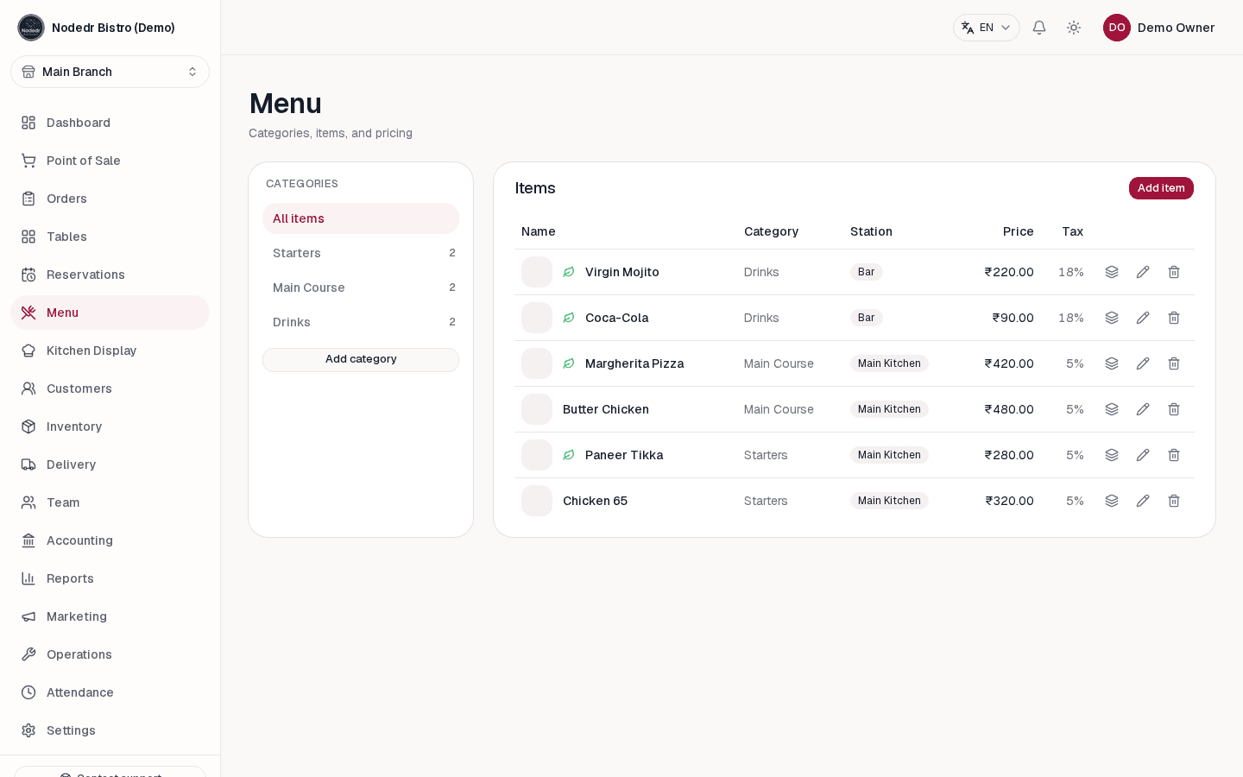
Task: Edit the Coca-Cola item
Action: 1143,318
